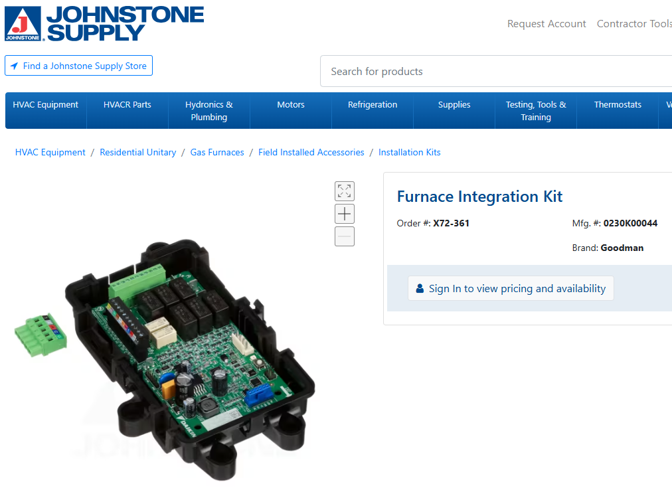This screenshot has width=672, height=488.
Task: Focus the Search for products field
Action: point(496,71)
